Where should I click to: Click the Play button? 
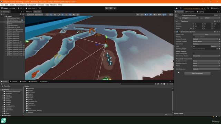107,8
